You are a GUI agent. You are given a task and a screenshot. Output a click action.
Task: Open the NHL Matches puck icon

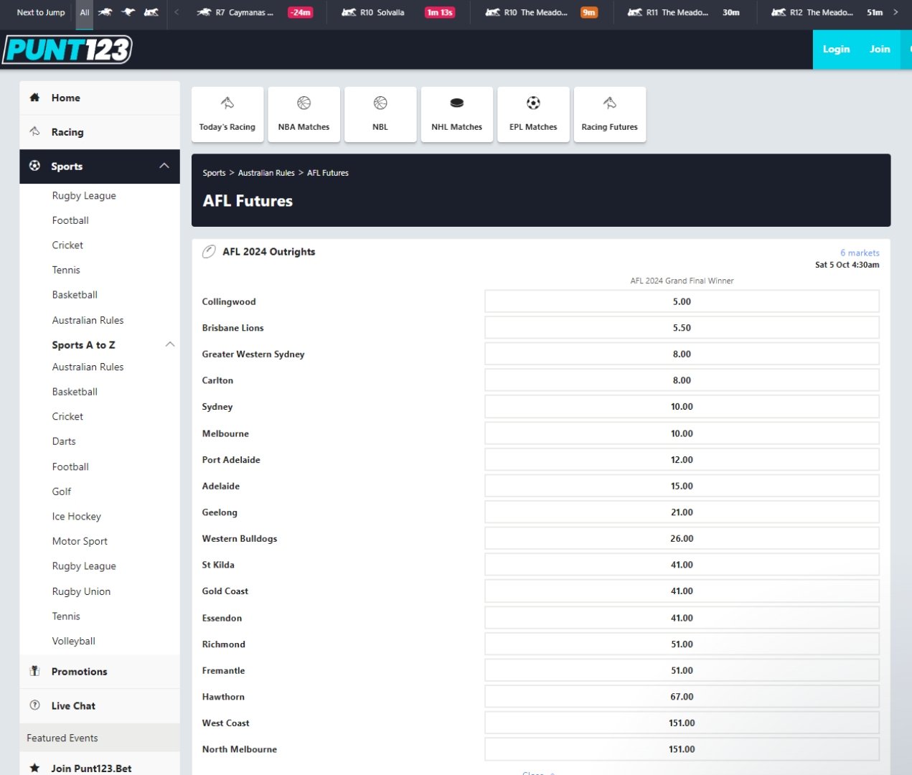457,103
